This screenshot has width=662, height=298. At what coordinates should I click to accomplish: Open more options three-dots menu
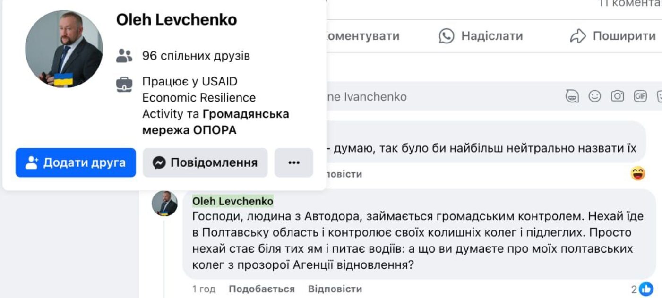(294, 162)
